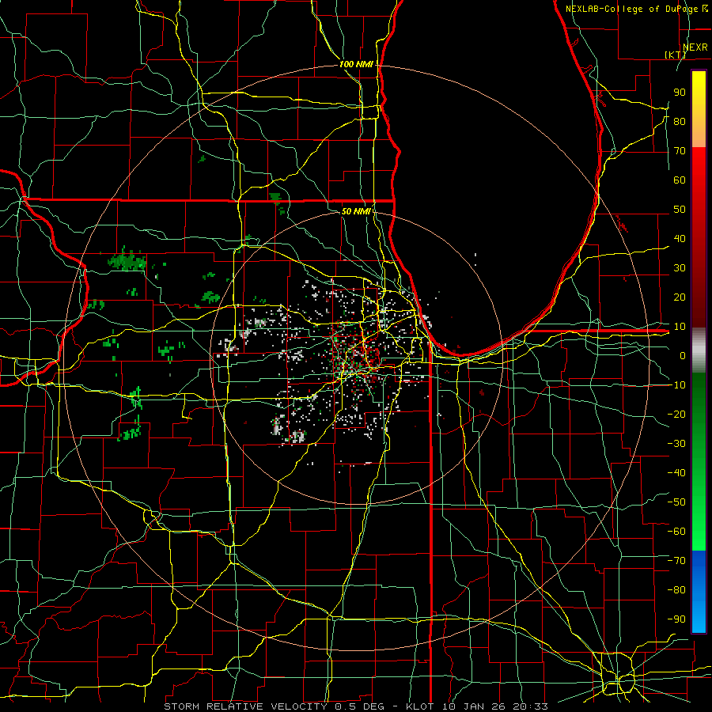Click the positive "60" legend value

tap(680, 180)
